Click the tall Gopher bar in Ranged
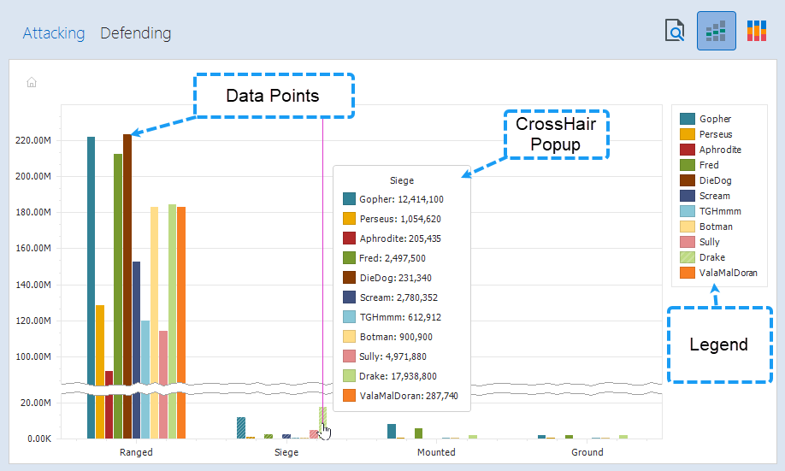Screen dimensions: 785x471 91,256
